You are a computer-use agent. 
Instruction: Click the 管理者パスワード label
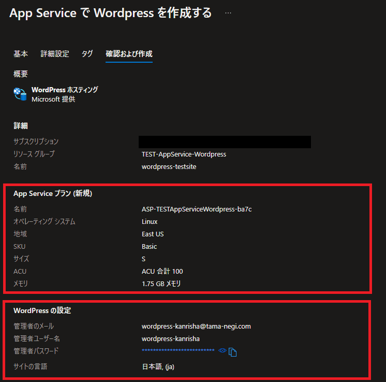pos(36,351)
